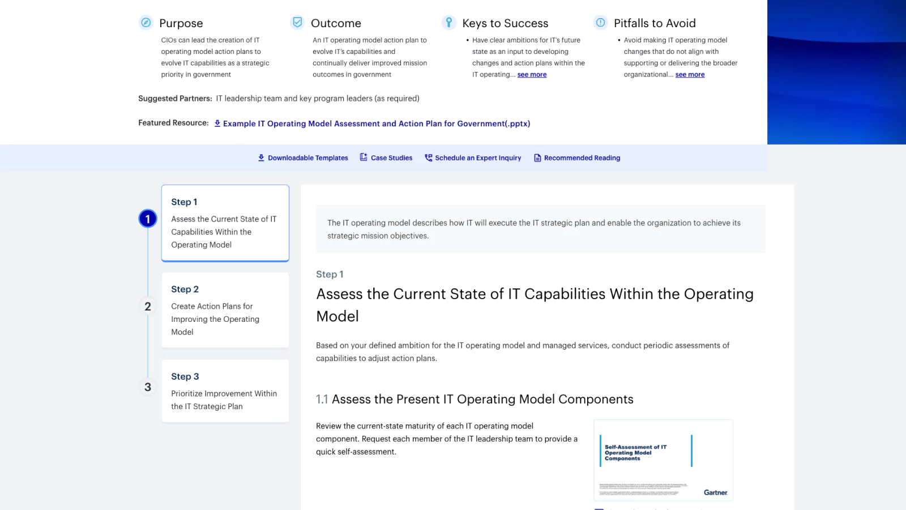Select the Keys to Success lightbulb icon
The width and height of the screenshot is (906, 510).
[x=448, y=22]
